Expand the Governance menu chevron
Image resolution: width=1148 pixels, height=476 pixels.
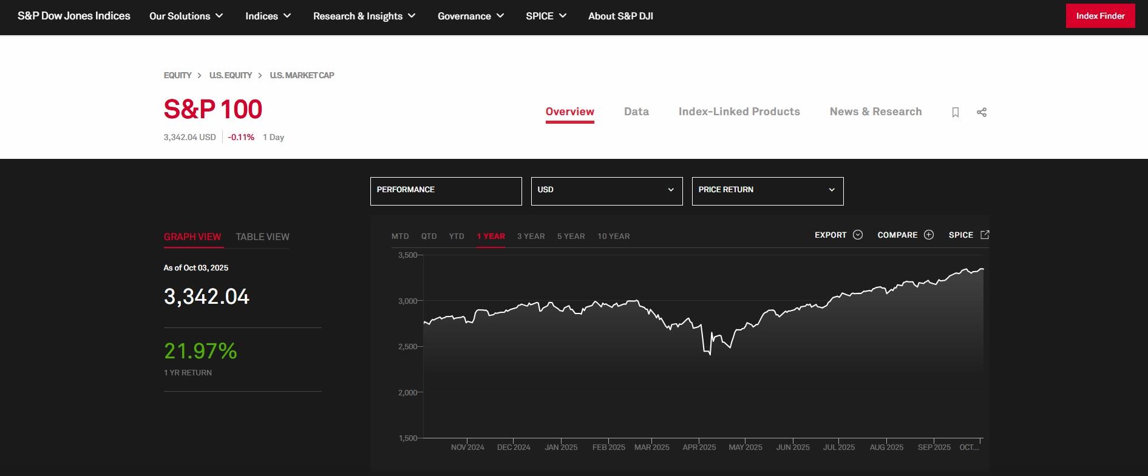pyautogui.click(x=500, y=16)
